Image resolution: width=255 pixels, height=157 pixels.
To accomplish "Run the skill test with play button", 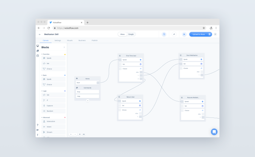I will 184,34.
